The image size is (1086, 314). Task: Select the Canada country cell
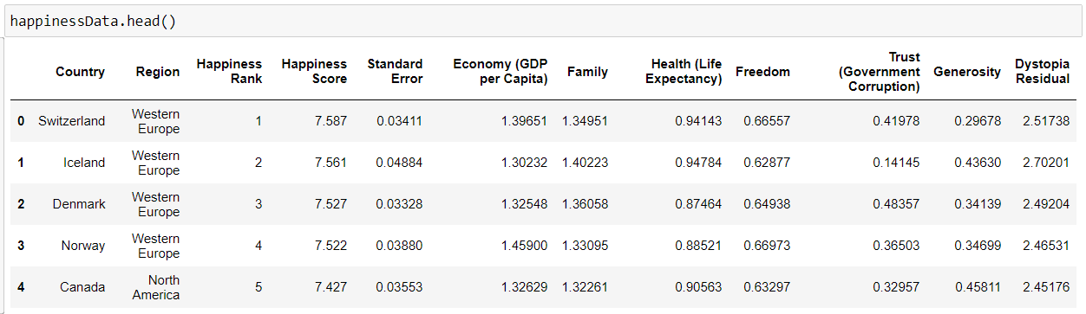point(82,287)
